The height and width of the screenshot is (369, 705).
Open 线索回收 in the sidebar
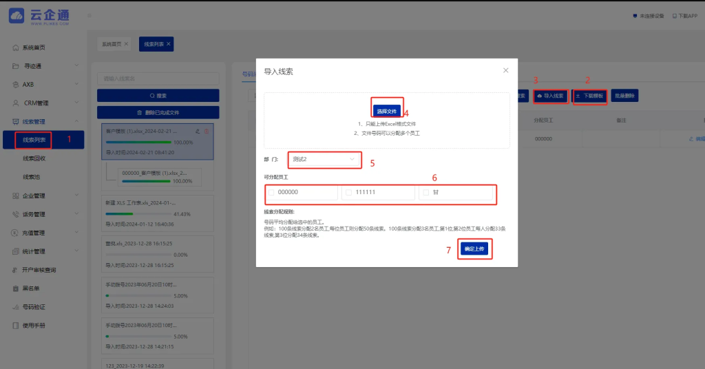click(x=34, y=158)
